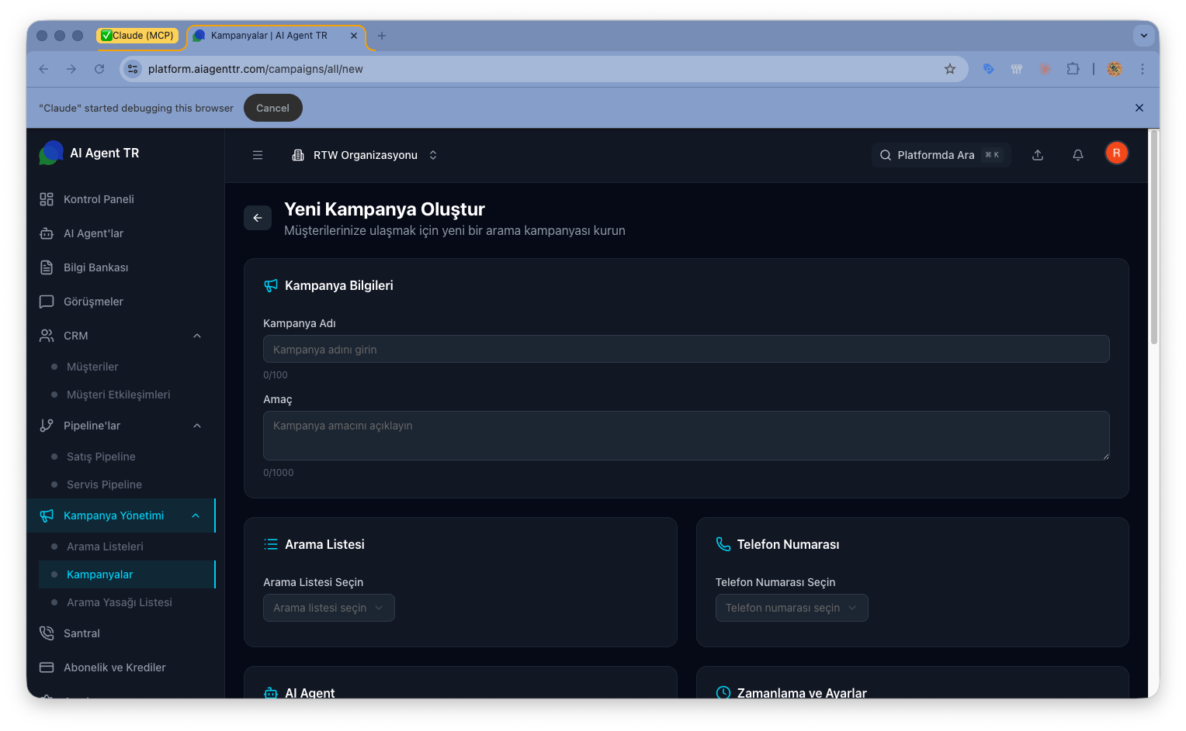
Task: Click the Kampanya Bilgileri megaphone icon
Action: click(271, 286)
